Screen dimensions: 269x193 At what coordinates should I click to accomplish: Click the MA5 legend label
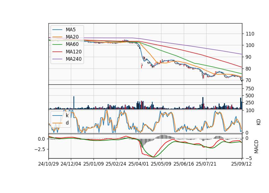tap(71, 30)
